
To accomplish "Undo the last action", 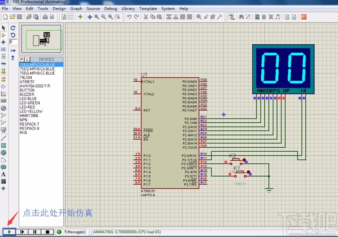I will pyautogui.click(x=129, y=17).
